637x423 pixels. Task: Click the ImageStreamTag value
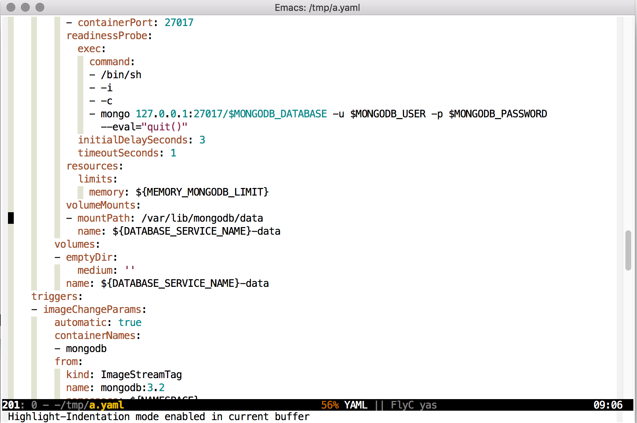[x=141, y=374]
